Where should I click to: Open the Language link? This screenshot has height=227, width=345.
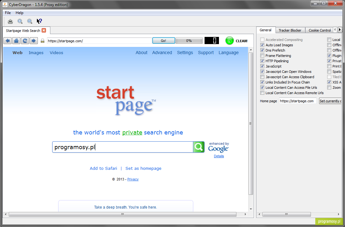pos(229,53)
